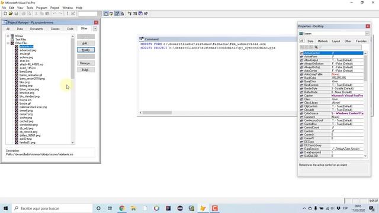Click the Undo toolbar icon

54,14
